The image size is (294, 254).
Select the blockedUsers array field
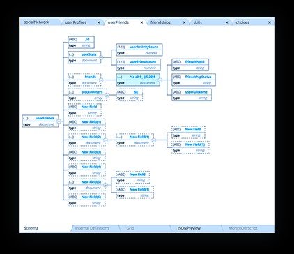click(x=87, y=95)
